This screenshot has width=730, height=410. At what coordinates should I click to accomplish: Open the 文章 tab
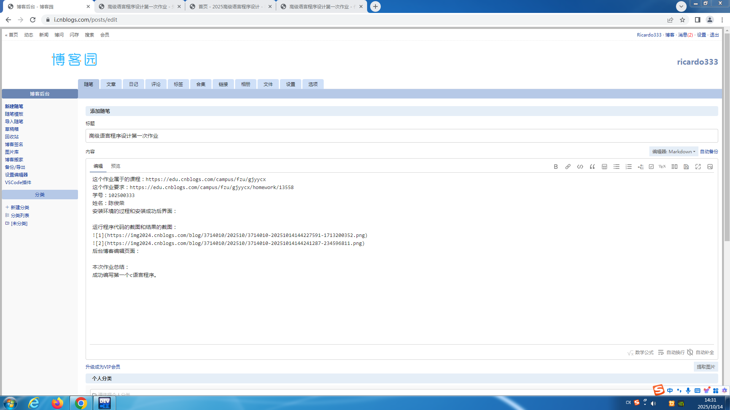tap(111, 84)
